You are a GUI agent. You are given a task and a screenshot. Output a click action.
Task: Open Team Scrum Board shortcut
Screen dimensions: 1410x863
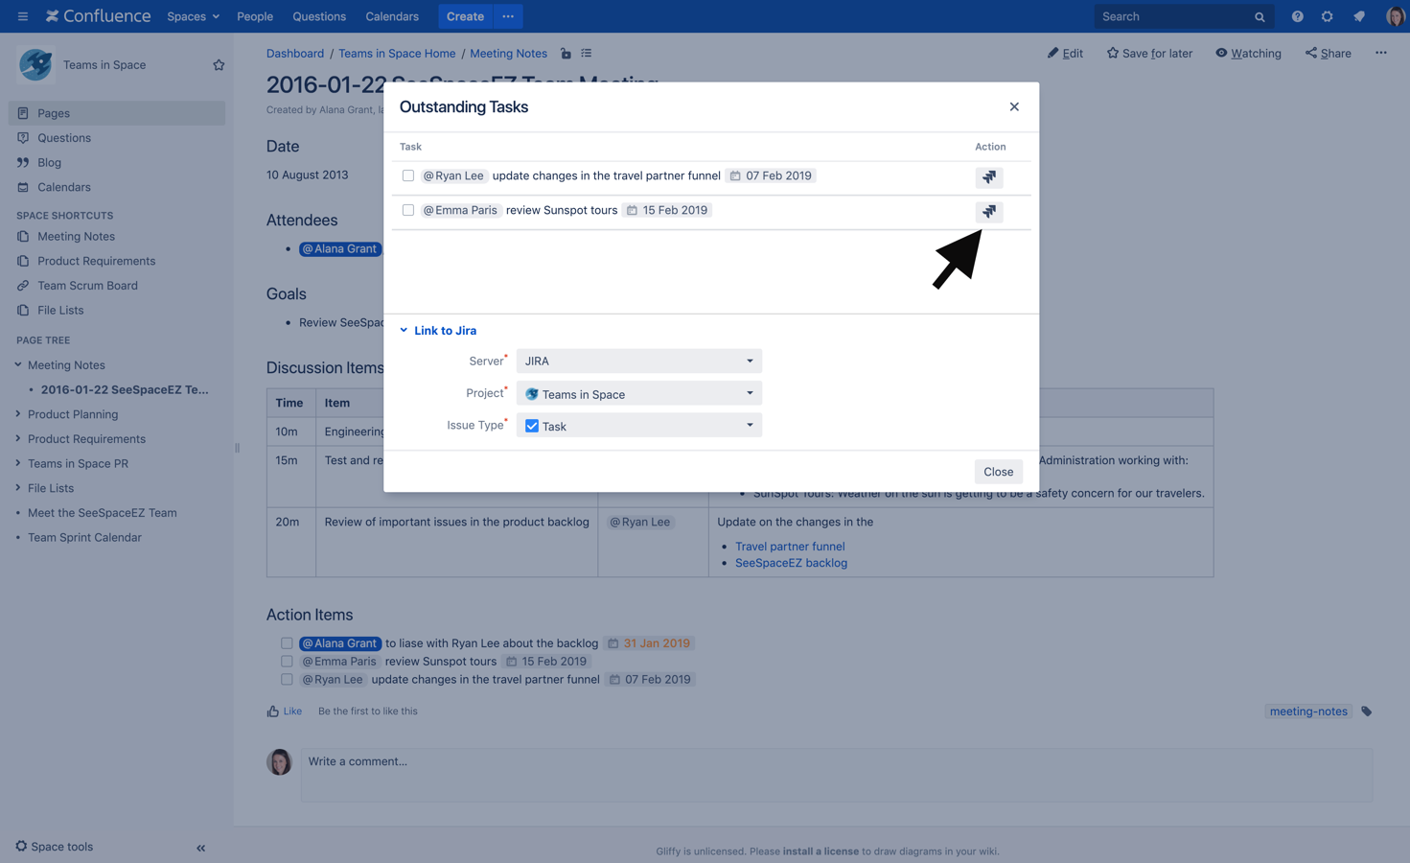[x=87, y=286]
